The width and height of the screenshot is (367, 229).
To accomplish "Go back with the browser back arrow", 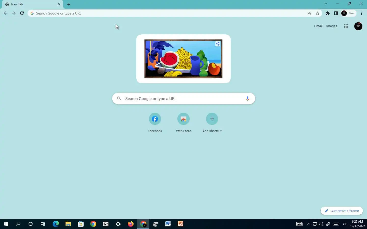I will click(6, 13).
